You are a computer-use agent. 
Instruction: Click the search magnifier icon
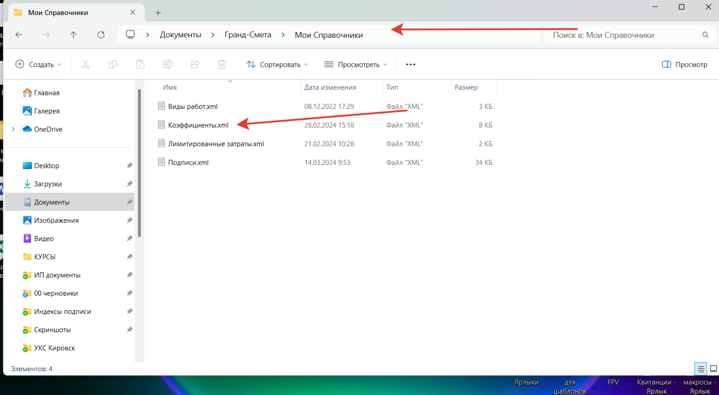pyautogui.click(x=706, y=35)
